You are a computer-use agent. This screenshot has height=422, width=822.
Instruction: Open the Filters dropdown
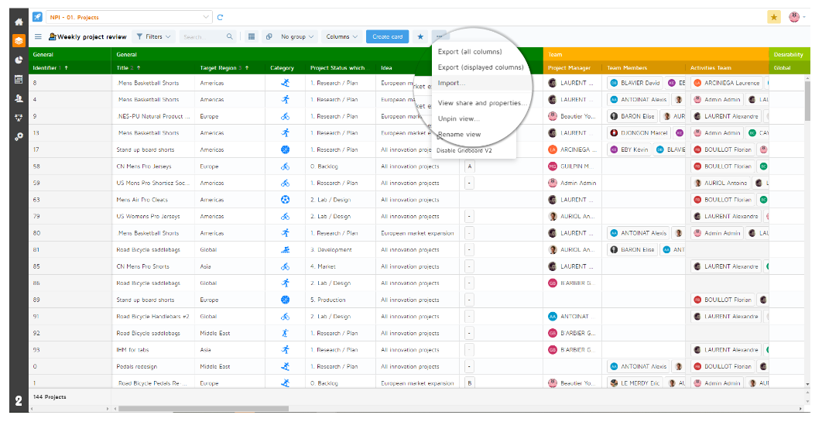[152, 36]
